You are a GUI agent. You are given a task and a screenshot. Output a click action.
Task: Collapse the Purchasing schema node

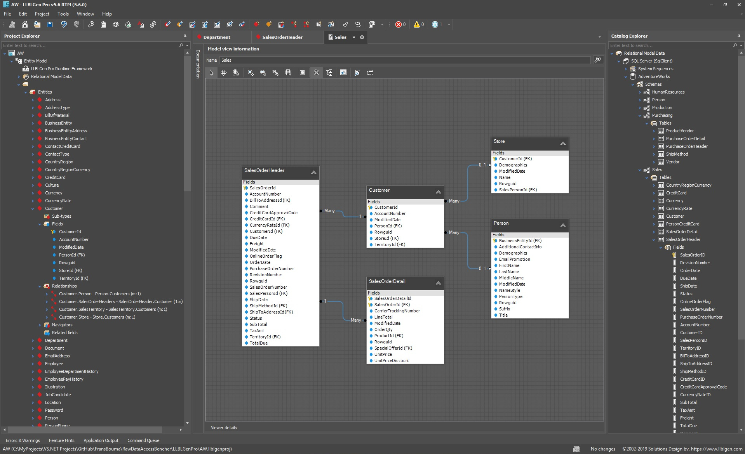tap(640, 115)
